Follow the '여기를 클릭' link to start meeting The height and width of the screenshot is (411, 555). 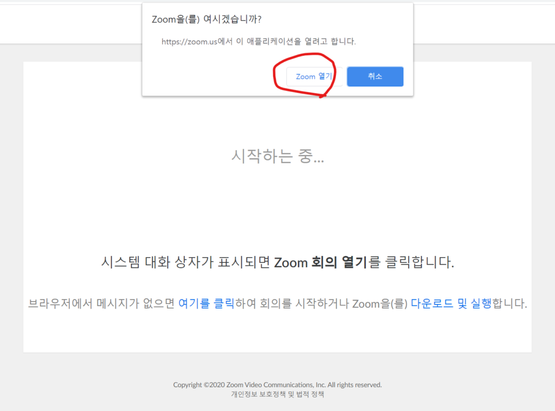click(x=206, y=304)
